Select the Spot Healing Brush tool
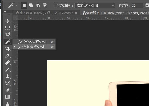 7,62
